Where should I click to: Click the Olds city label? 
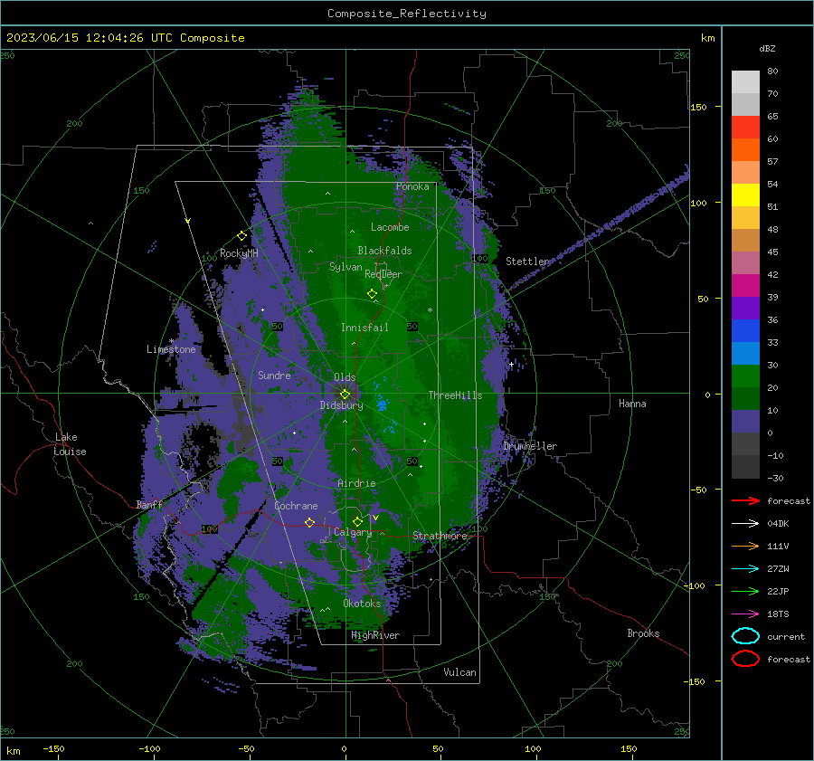(345, 377)
